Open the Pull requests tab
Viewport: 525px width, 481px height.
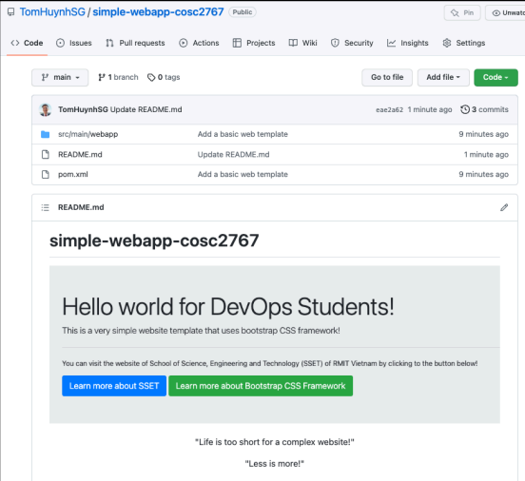pyautogui.click(x=135, y=43)
